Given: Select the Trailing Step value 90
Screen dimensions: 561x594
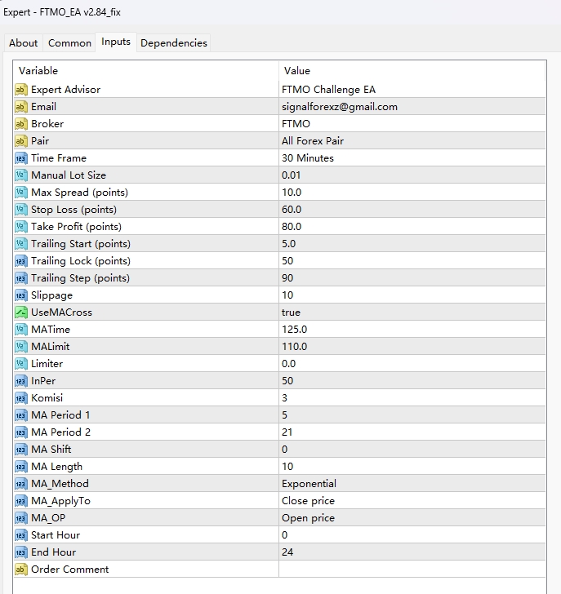Looking at the screenshot, I should tap(287, 278).
